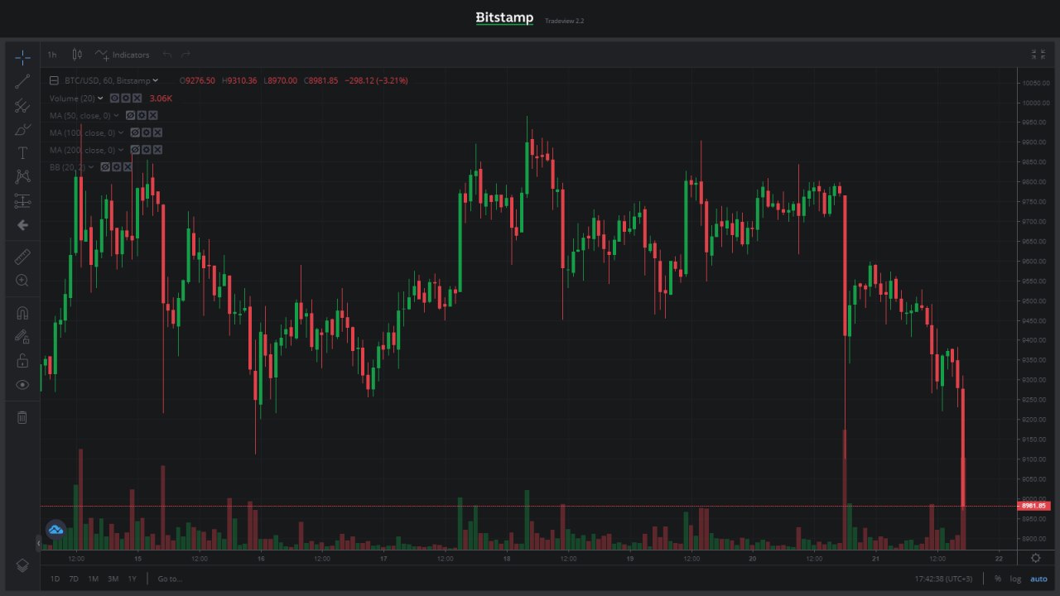Screen dimensions: 1060x596
Task: Toggle visibility of the Volume indicator
Action: 115,99
